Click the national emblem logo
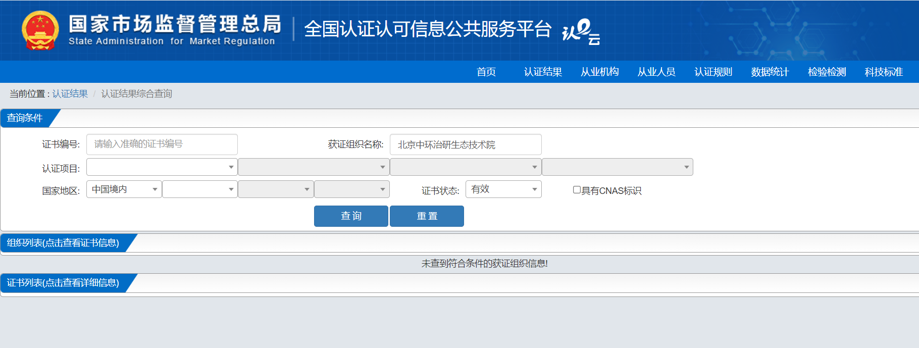Viewport: 919px width, 348px height. tap(40, 30)
